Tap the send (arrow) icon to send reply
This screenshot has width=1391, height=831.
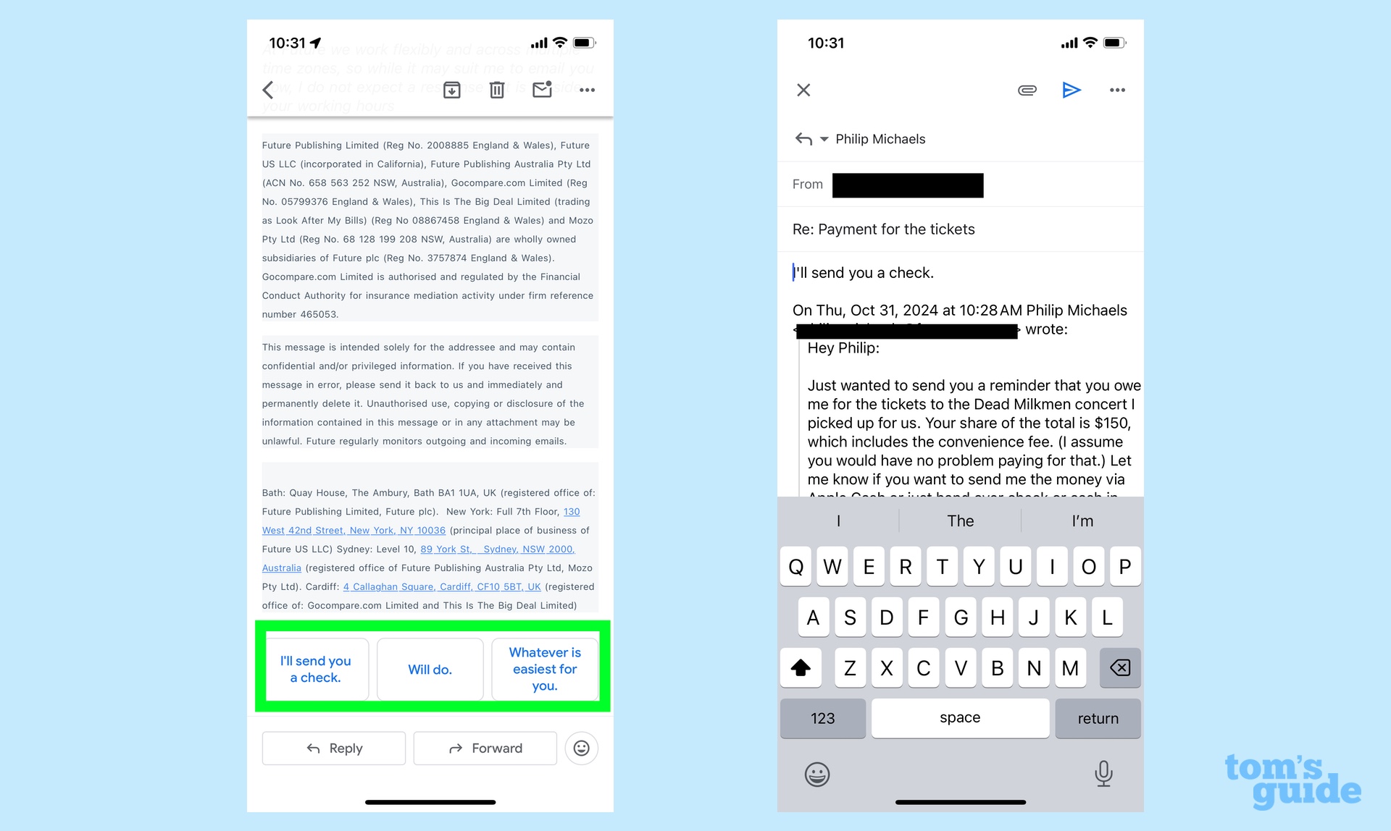tap(1072, 90)
